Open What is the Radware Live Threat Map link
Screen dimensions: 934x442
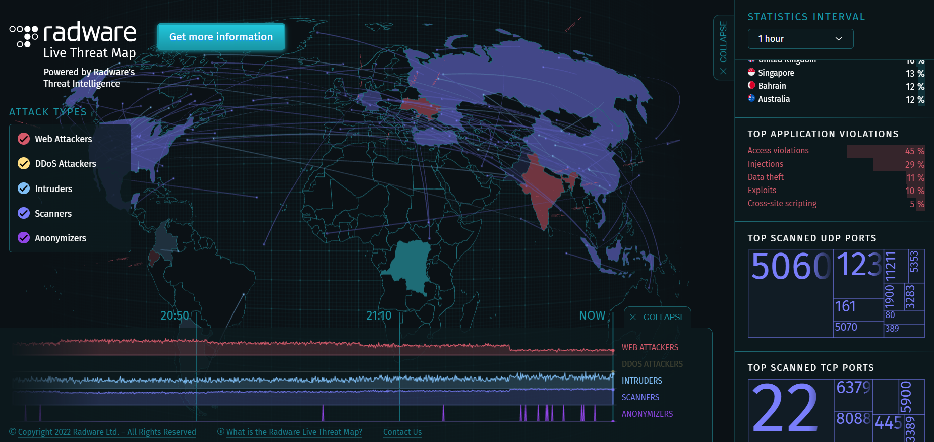tap(294, 432)
